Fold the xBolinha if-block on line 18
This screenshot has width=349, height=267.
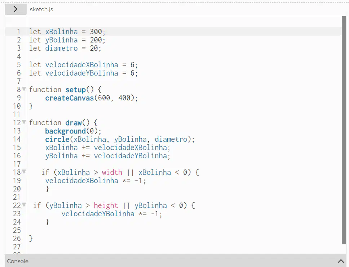(24, 172)
